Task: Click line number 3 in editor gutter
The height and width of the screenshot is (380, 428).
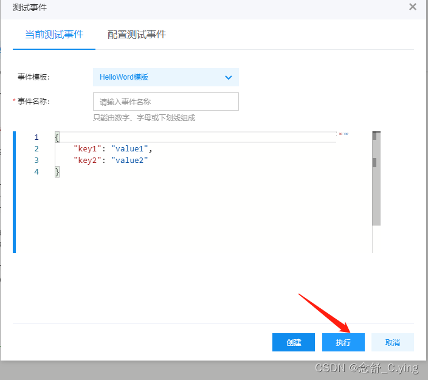Action: point(36,161)
